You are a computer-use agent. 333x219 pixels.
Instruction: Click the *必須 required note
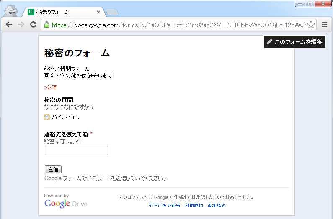pyautogui.click(x=50, y=87)
